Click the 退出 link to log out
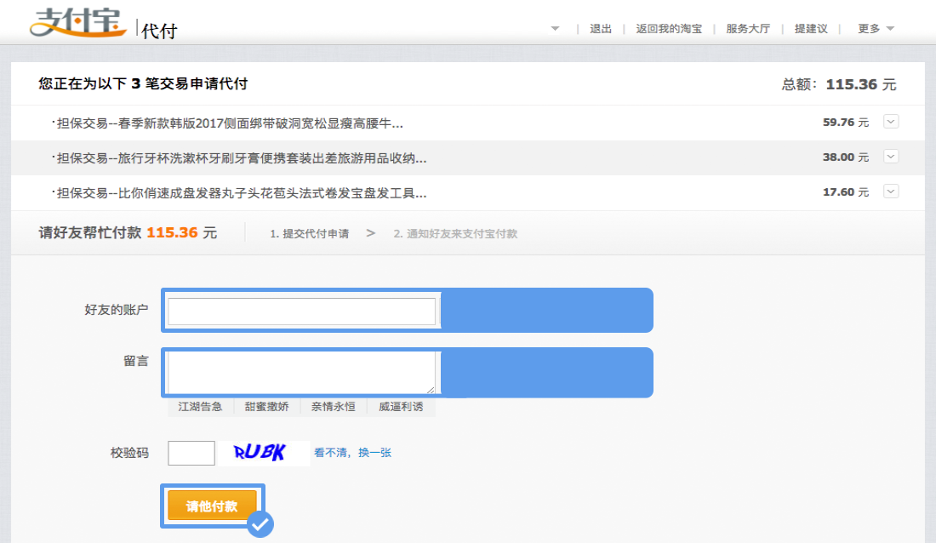 [x=600, y=28]
